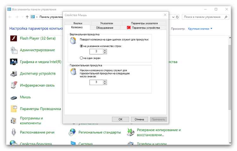
Task: Open the Flash Player (32 бита) icon
Action: 14,38
